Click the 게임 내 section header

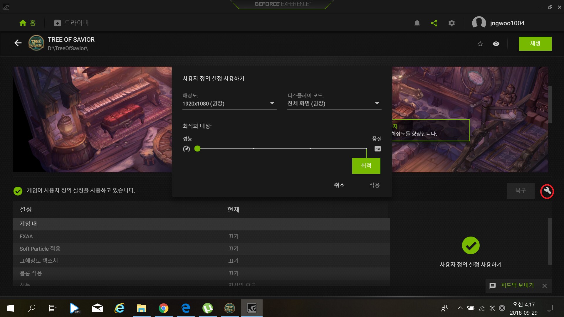(x=201, y=224)
